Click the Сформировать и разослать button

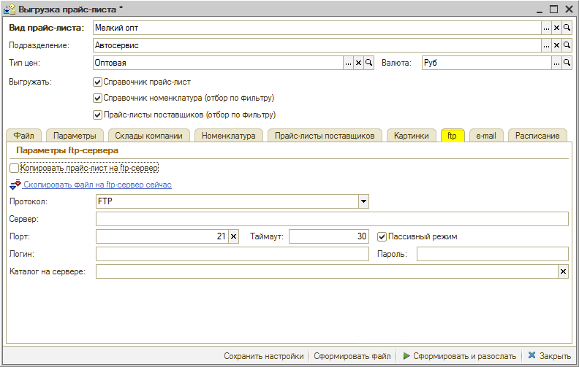click(459, 356)
